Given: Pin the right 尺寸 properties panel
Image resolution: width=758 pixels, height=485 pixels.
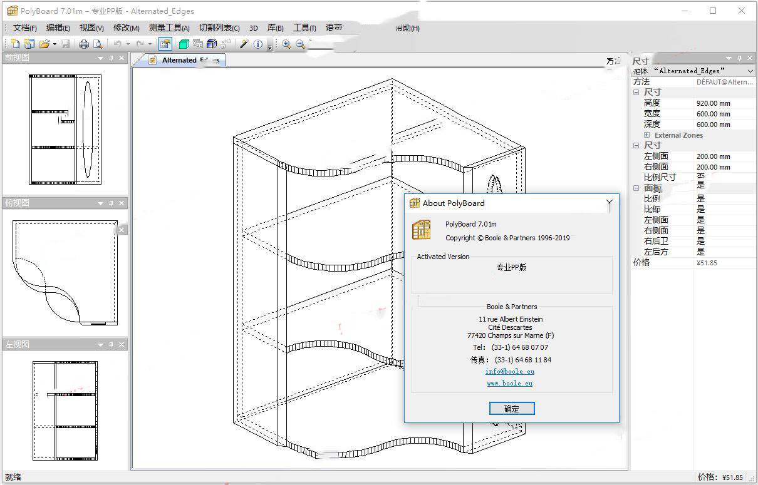Looking at the screenshot, I should [x=740, y=58].
